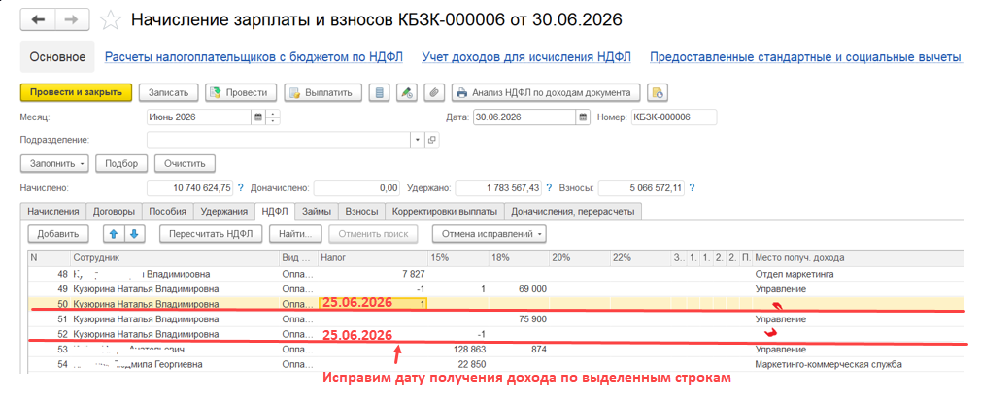This screenshot has height=402, width=981.
Task: Click Маркетинго-коммерческая служба cell
Action: [829, 364]
